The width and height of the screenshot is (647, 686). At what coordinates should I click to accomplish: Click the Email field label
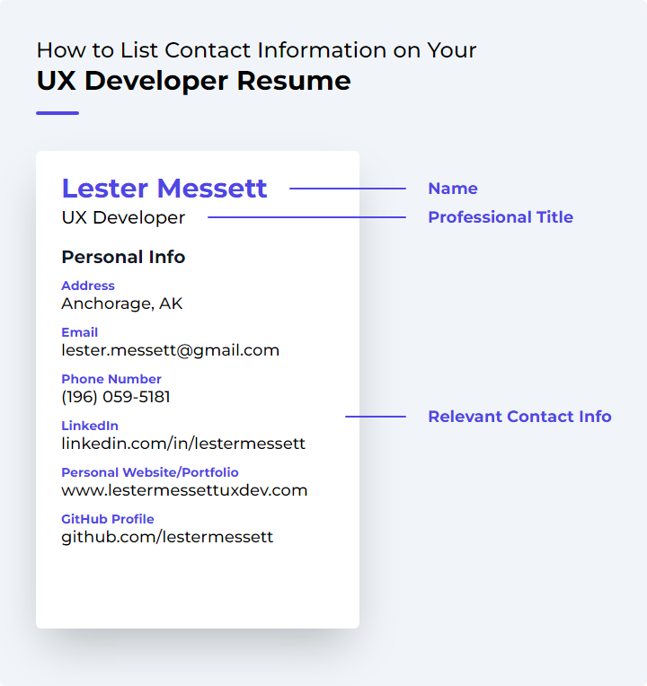point(79,332)
